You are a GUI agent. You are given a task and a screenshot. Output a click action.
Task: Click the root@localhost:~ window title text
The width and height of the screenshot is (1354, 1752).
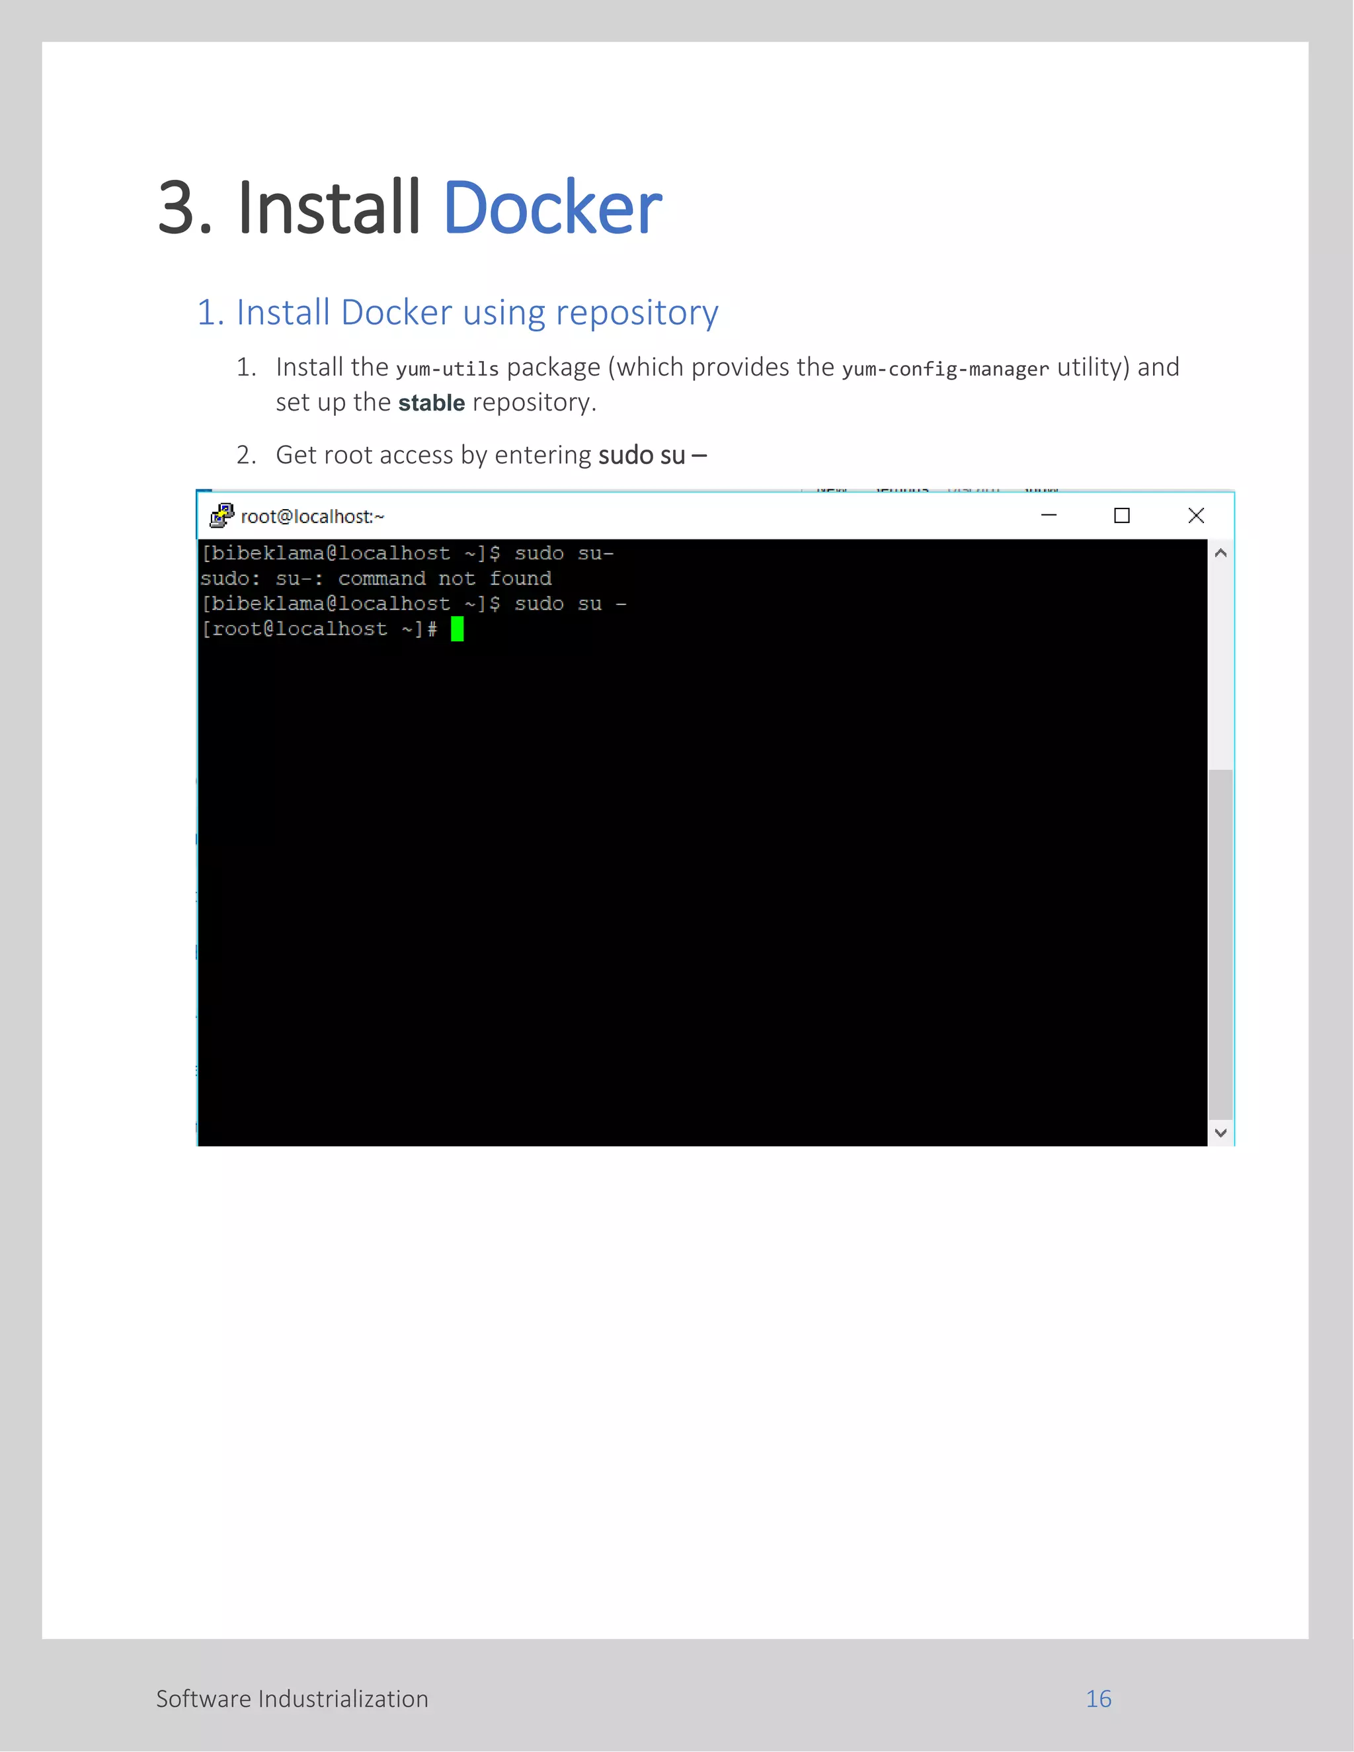coord(312,516)
